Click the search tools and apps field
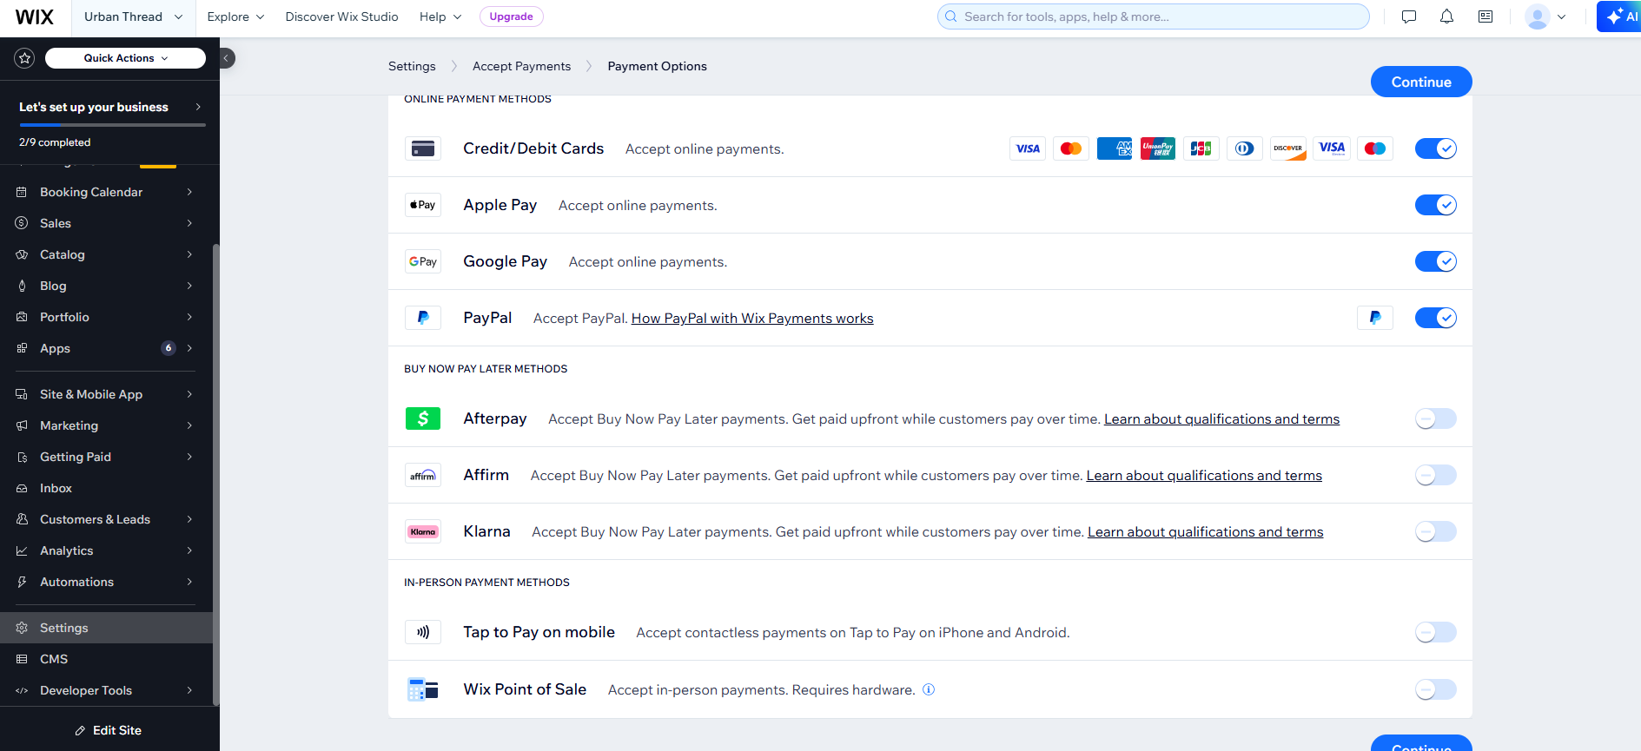The height and width of the screenshot is (751, 1641). pyautogui.click(x=1154, y=16)
